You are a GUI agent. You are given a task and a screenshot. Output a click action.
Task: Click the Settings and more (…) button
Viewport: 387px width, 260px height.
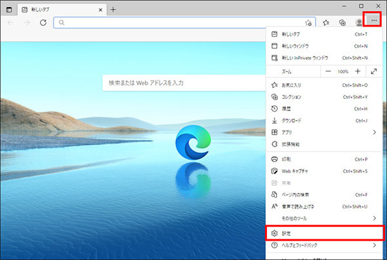(x=373, y=22)
